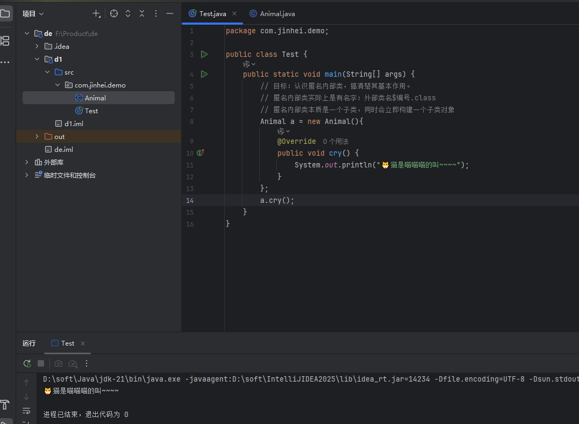Click 'package com.jinhei.demo;' code line
This screenshot has height=424, width=579.
277,31
